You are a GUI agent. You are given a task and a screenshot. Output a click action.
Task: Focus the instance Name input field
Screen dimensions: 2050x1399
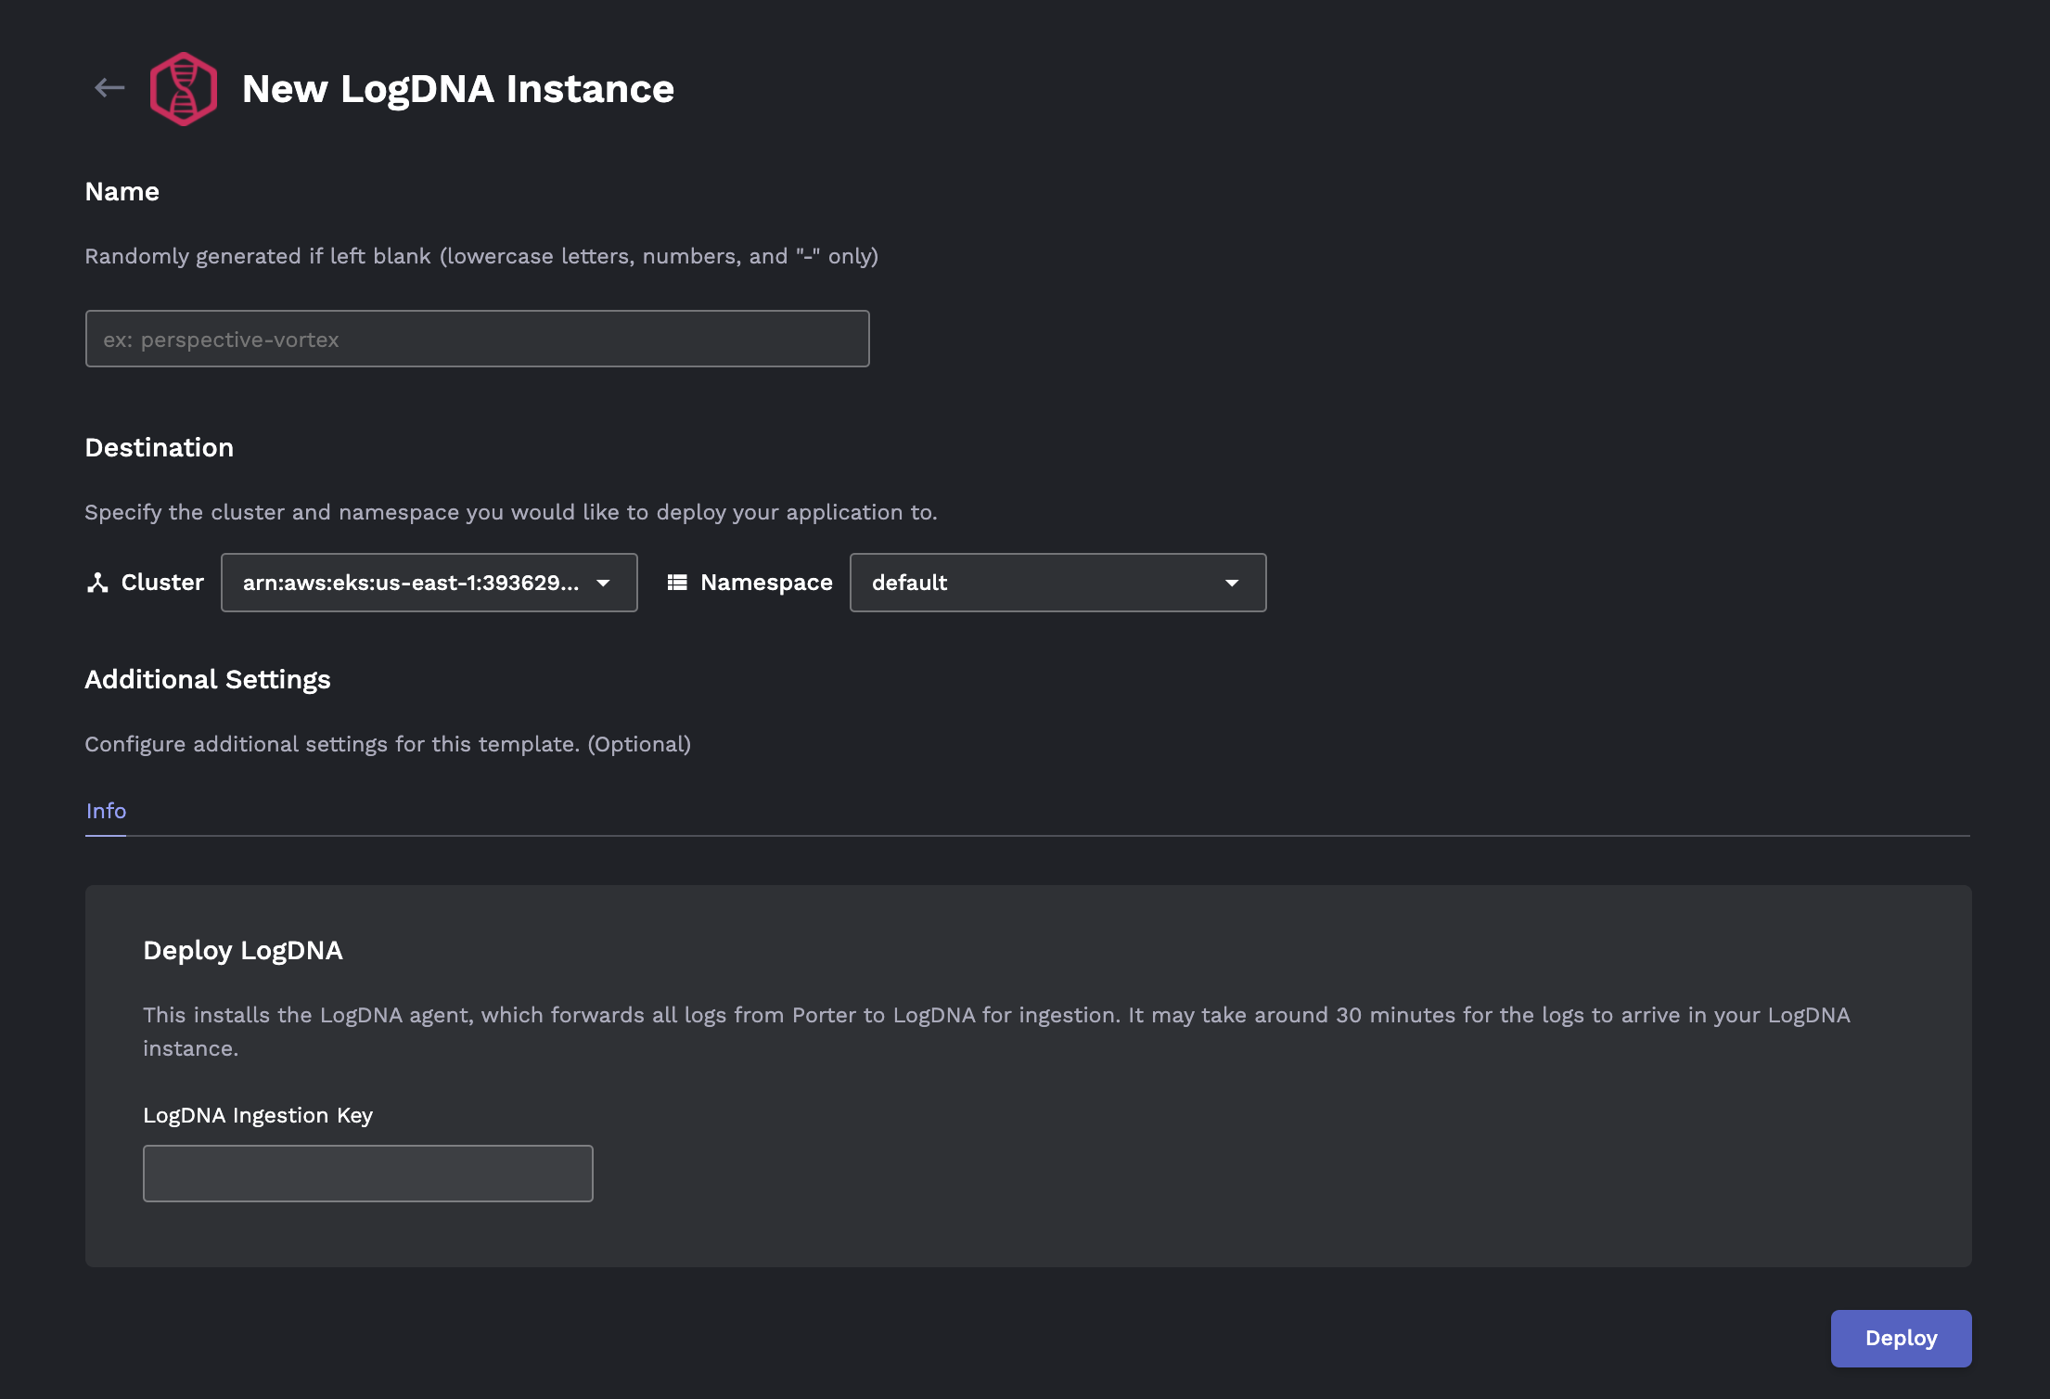477,340
